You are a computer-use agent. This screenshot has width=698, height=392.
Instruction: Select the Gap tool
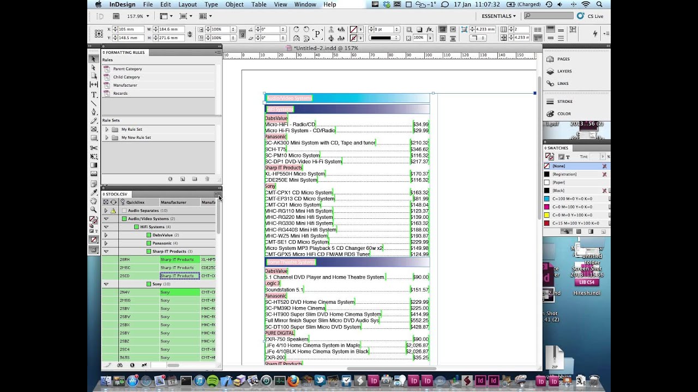93,85
